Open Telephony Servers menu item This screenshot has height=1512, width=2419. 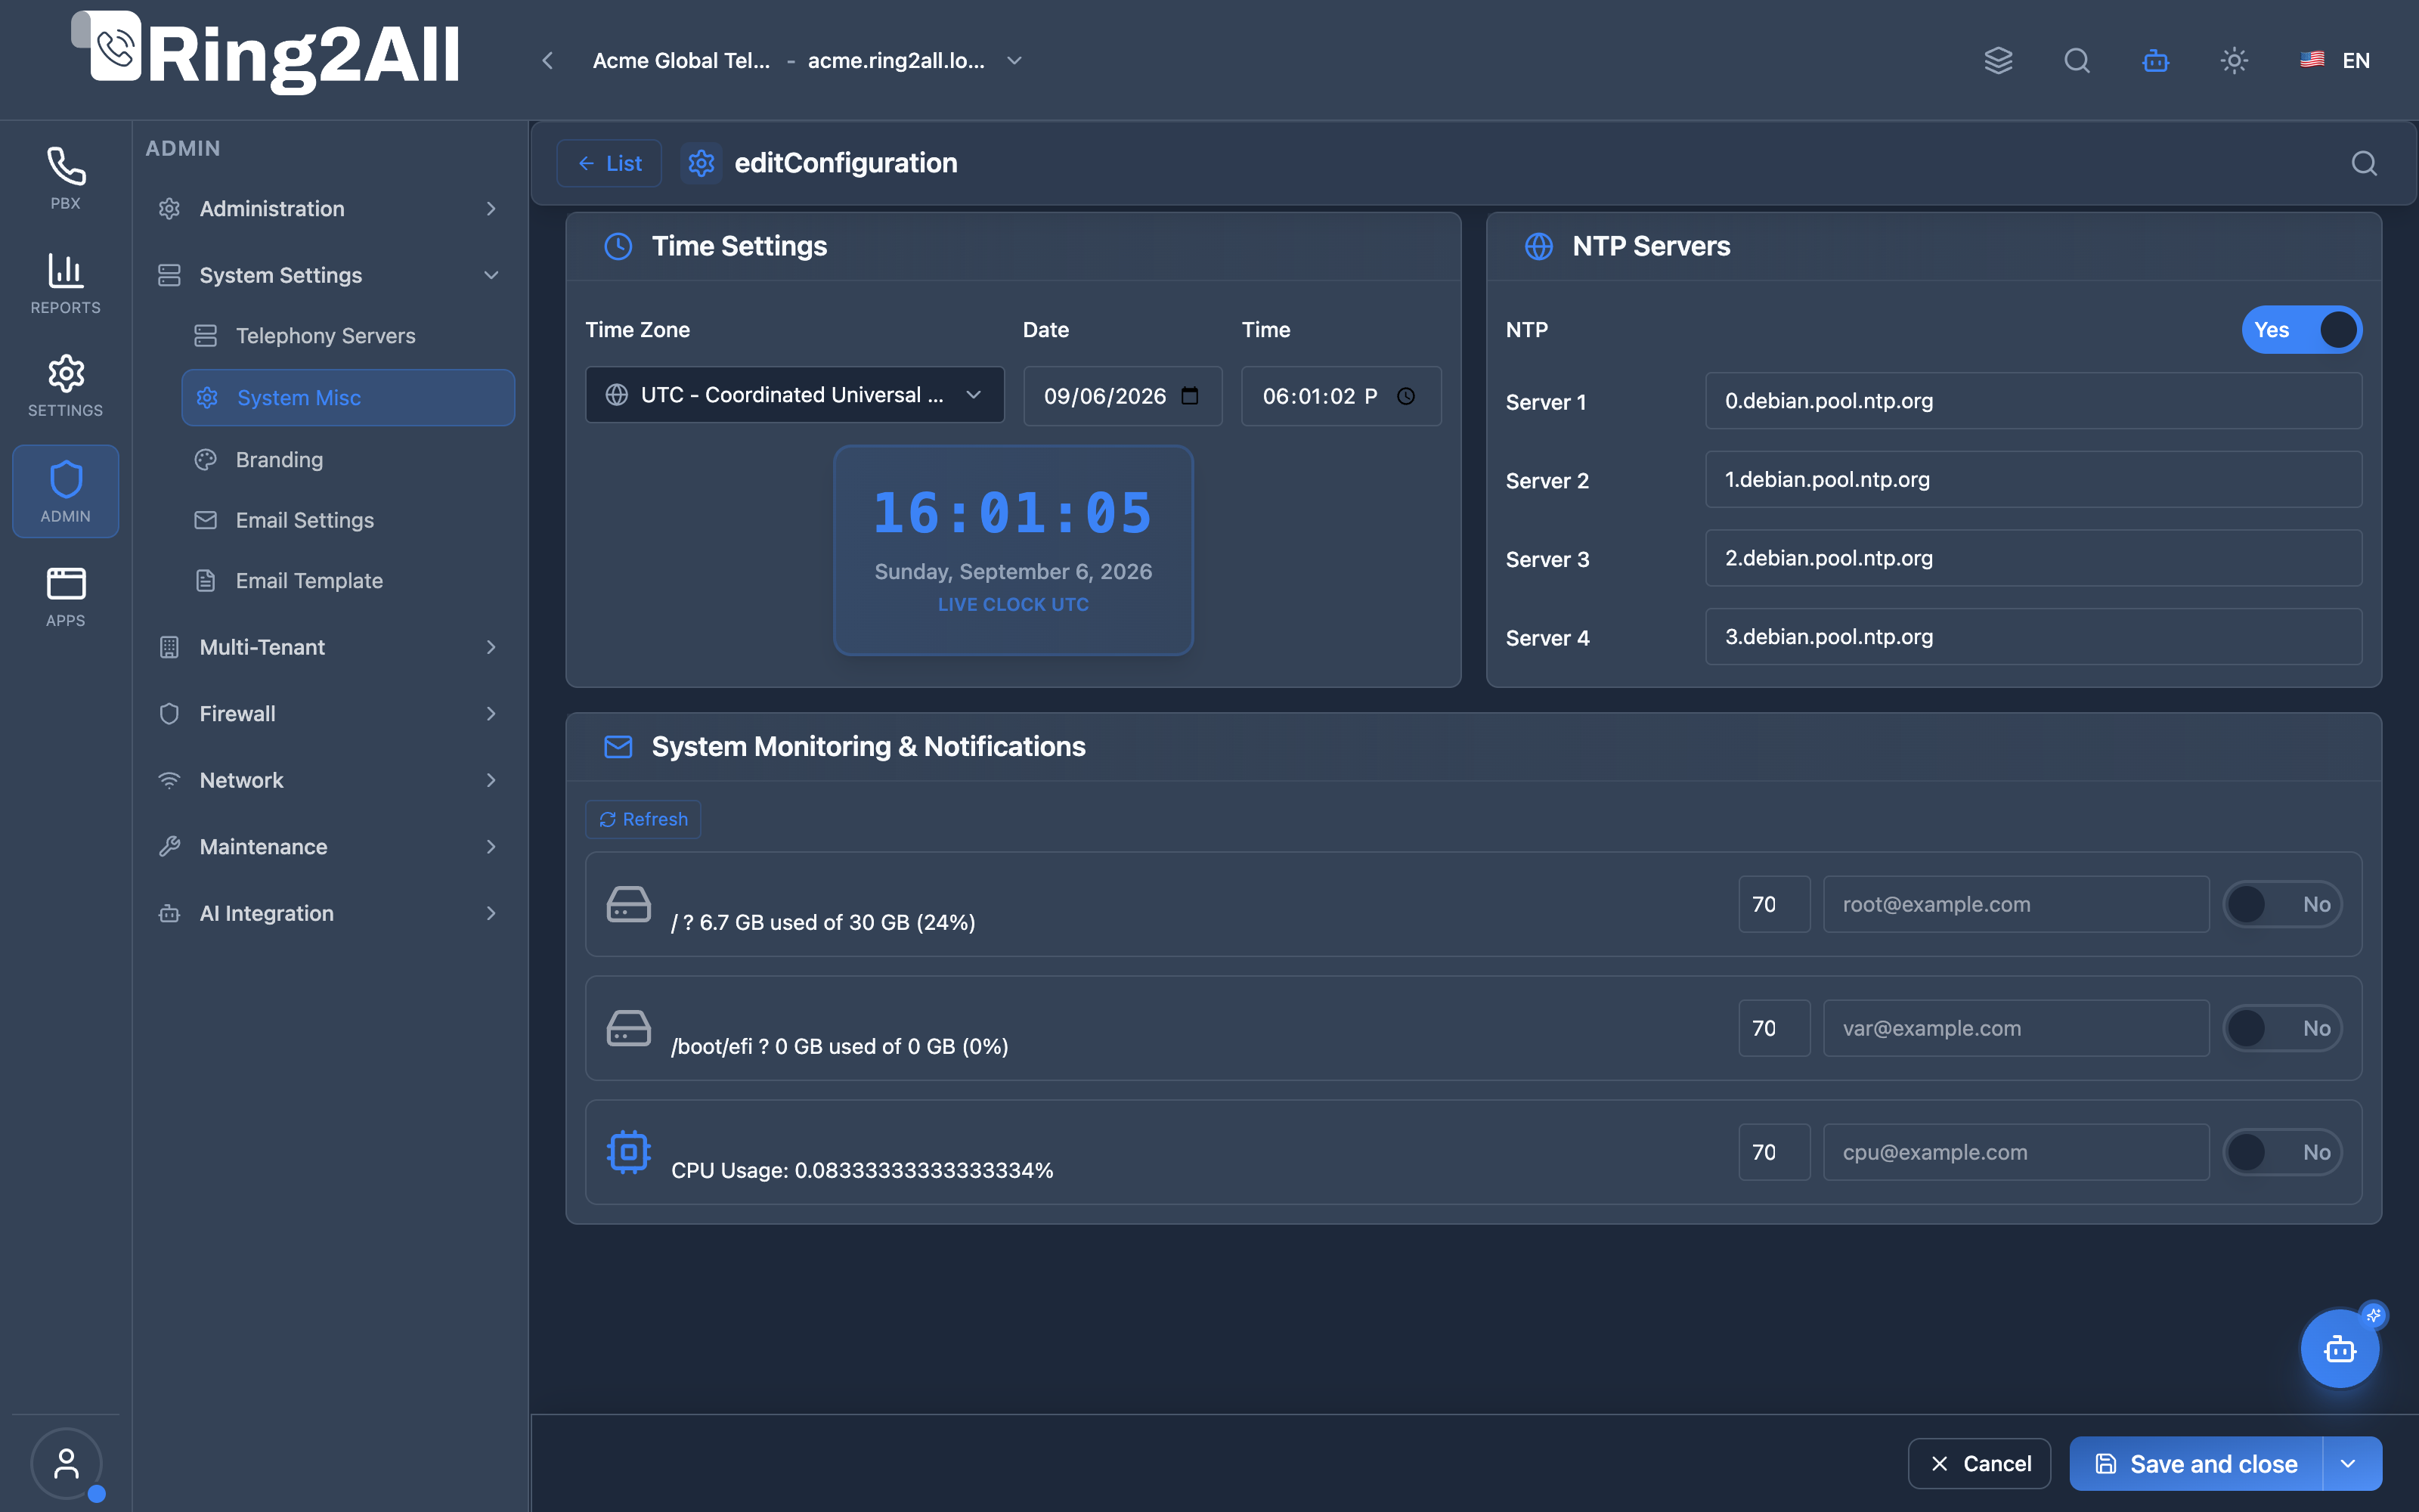[348, 336]
